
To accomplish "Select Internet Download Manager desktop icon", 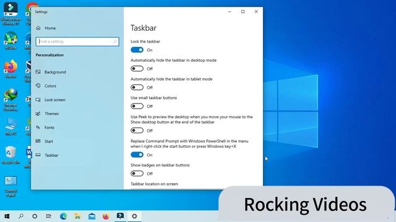I will (11, 100).
